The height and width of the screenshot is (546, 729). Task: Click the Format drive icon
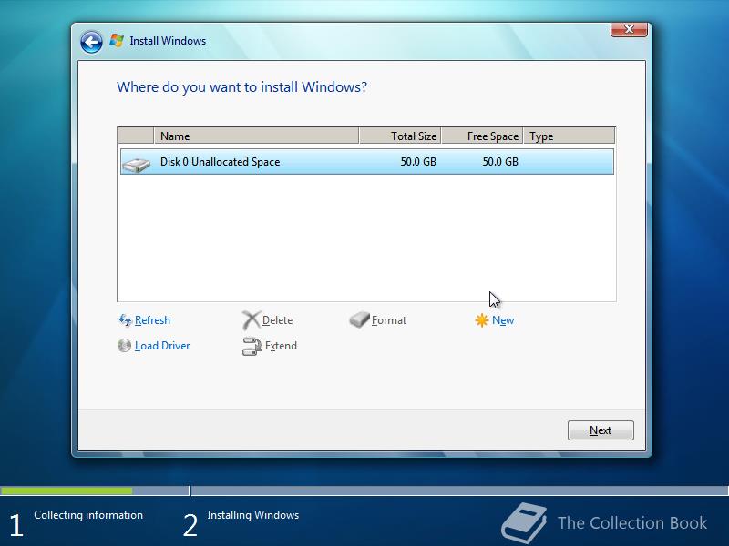[359, 319]
